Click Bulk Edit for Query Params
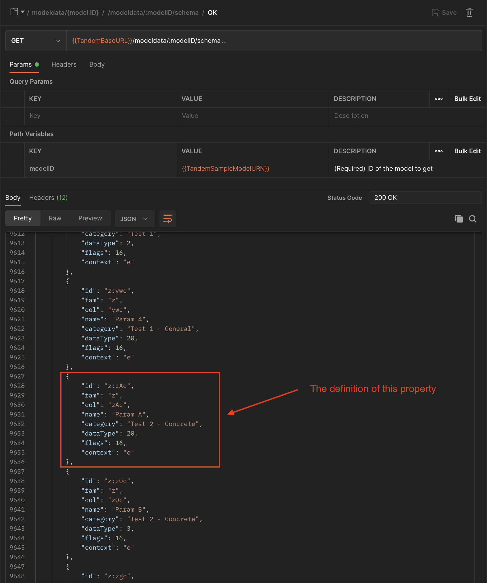Screen dimensions: 487x583 coord(467,99)
